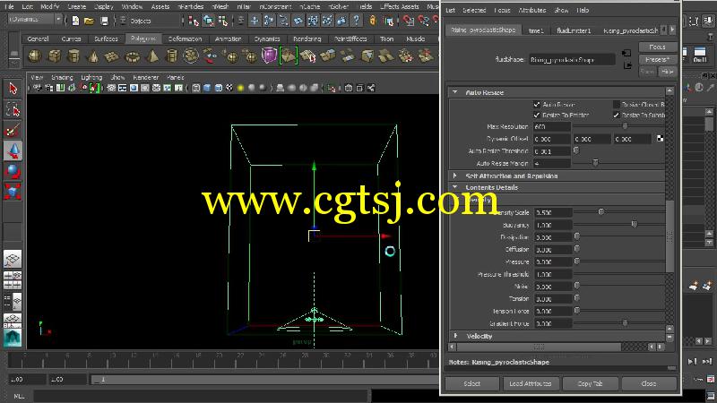This screenshot has width=717, height=403.
Task: Collapse the Auto Resize section
Action: (x=455, y=92)
